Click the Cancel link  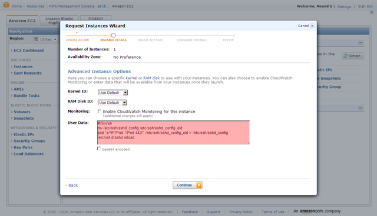[303, 26]
